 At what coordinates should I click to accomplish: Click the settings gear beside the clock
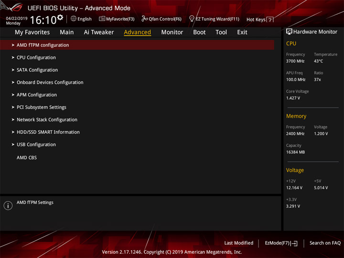[x=60, y=17]
